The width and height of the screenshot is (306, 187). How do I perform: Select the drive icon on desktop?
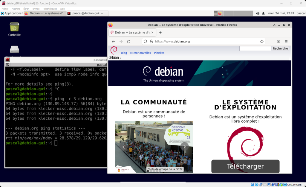[x=14, y=49]
